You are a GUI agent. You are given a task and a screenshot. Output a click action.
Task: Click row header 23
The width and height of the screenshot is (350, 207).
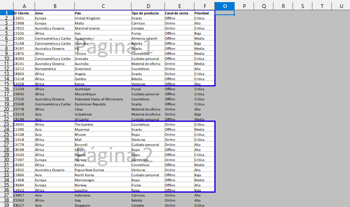click(x=6, y=124)
